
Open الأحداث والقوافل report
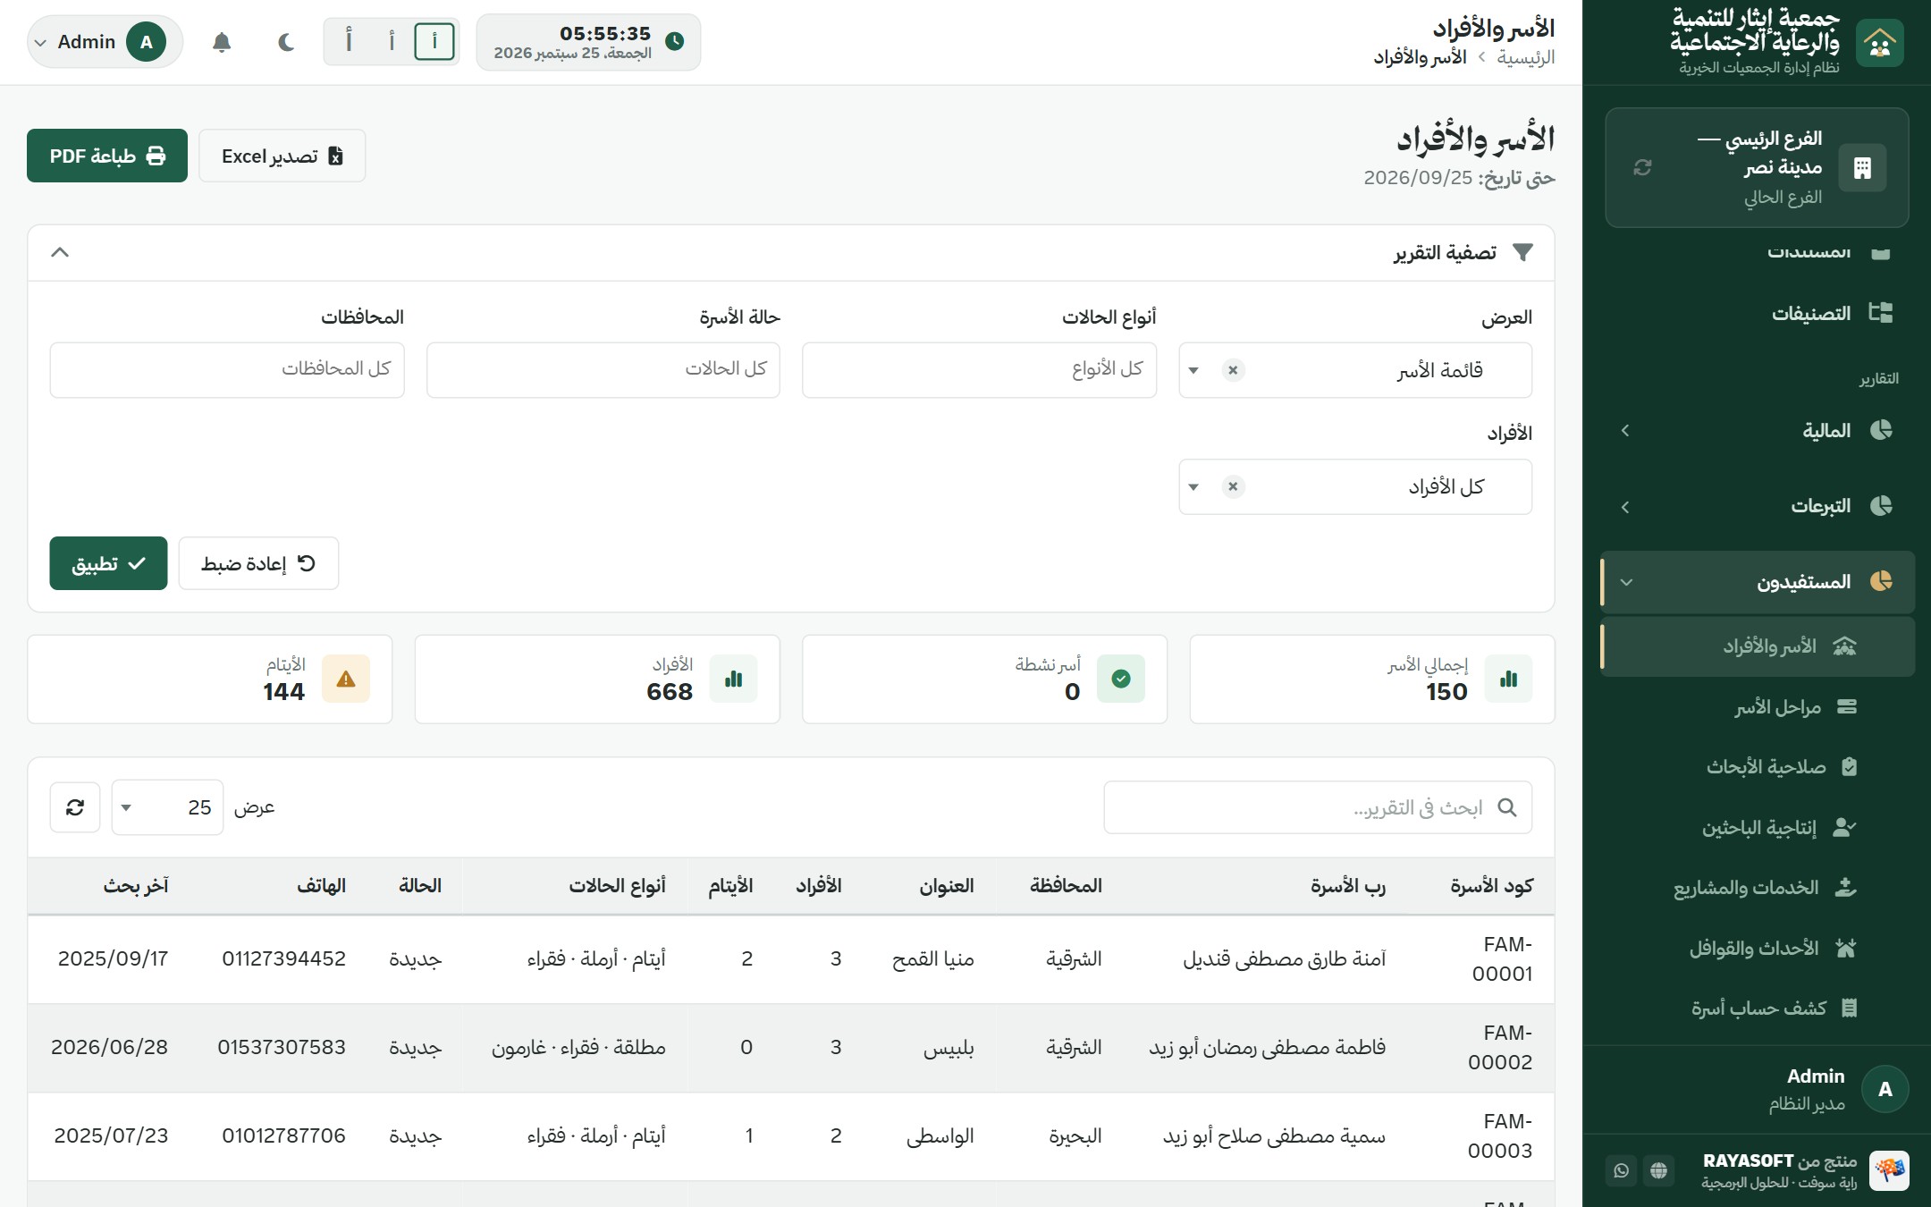point(1758,948)
